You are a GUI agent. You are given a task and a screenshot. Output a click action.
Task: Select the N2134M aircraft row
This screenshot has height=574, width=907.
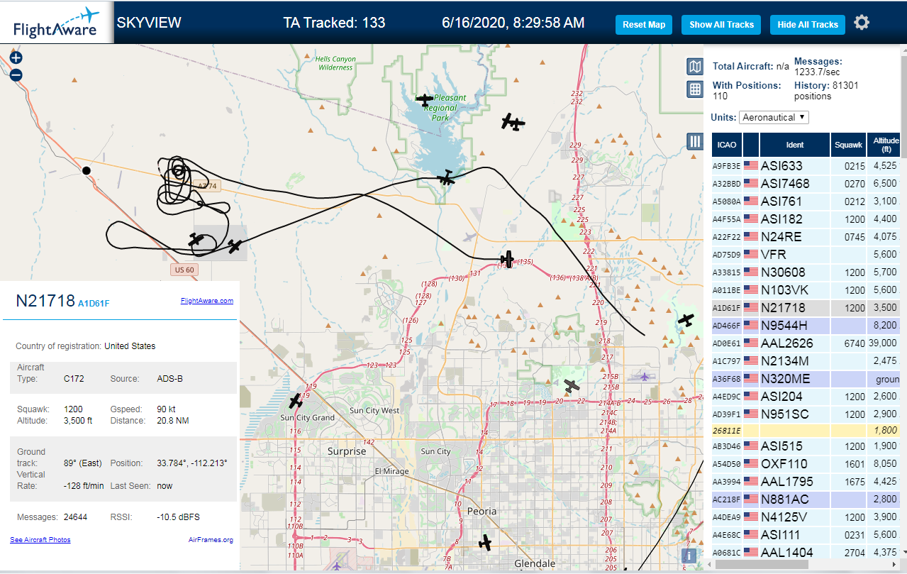[806, 361]
